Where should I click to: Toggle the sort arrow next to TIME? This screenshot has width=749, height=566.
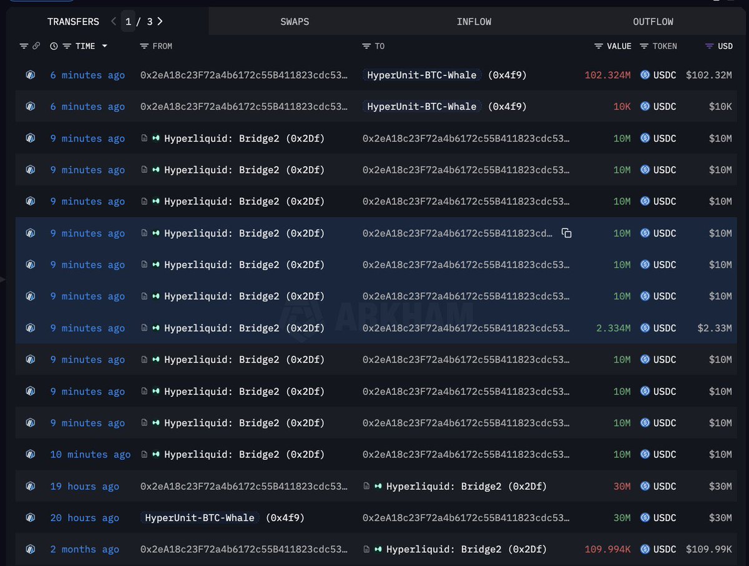click(x=104, y=46)
